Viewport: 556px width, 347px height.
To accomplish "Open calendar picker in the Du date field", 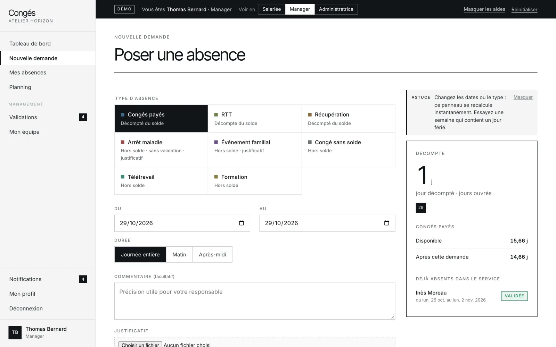I will coord(242,223).
